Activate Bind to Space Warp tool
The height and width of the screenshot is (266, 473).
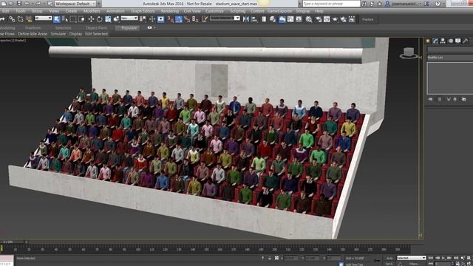click(29, 19)
